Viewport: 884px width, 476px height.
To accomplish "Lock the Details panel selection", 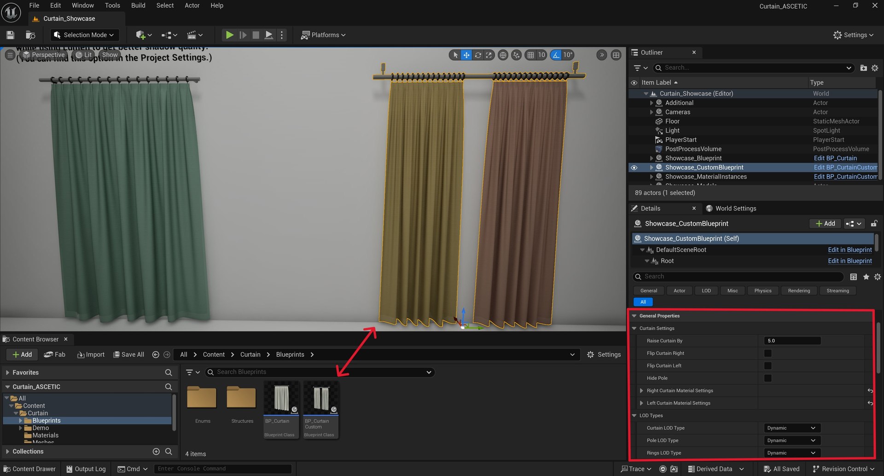I will (x=873, y=224).
